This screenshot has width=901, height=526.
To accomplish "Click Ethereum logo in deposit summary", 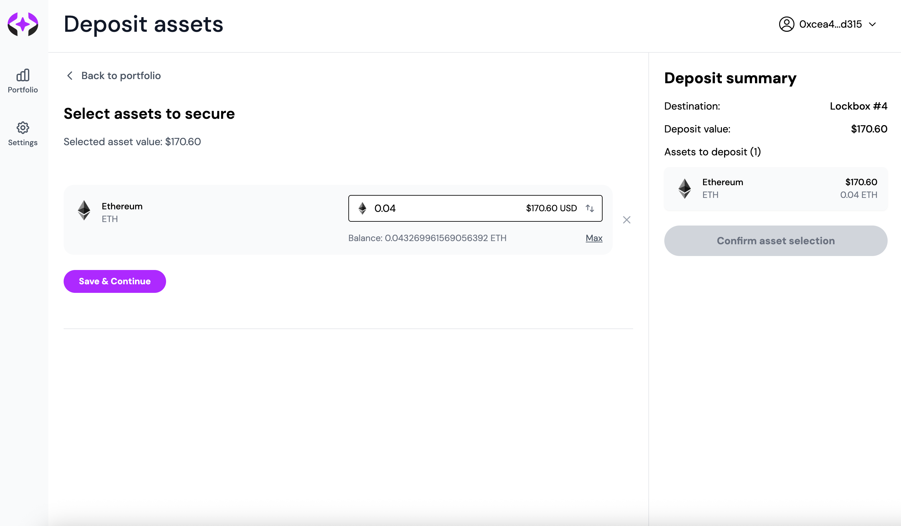I will 684,188.
